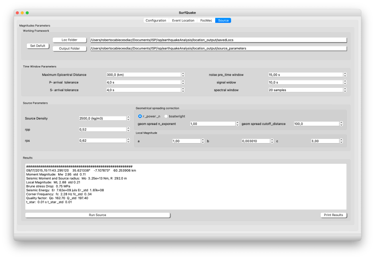This screenshot has width=375, height=259.
Task: Click the Moment Magnitude result line
Action: 56,174
